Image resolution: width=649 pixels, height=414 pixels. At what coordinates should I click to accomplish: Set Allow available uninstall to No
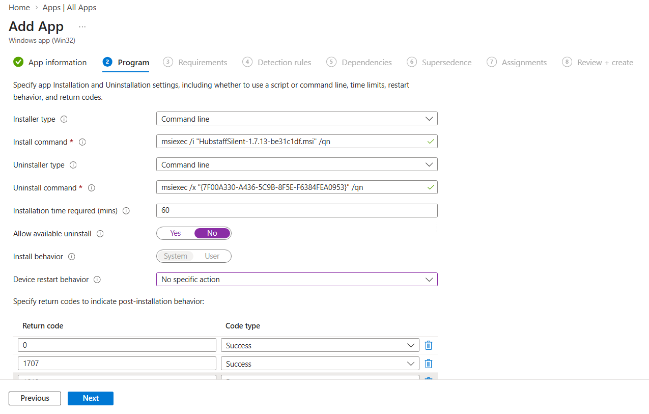point(212,233)
